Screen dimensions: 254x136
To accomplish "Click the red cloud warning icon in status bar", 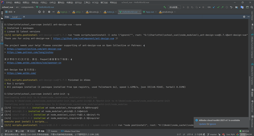I will [x=223, y=134].
